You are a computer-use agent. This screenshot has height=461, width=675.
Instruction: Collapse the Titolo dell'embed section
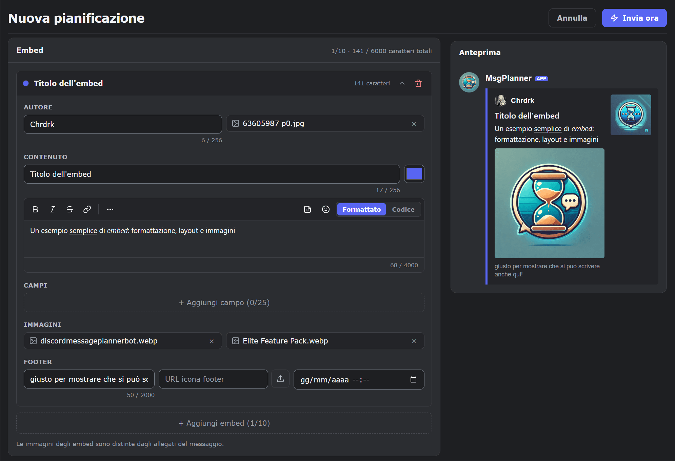point(402,83)
